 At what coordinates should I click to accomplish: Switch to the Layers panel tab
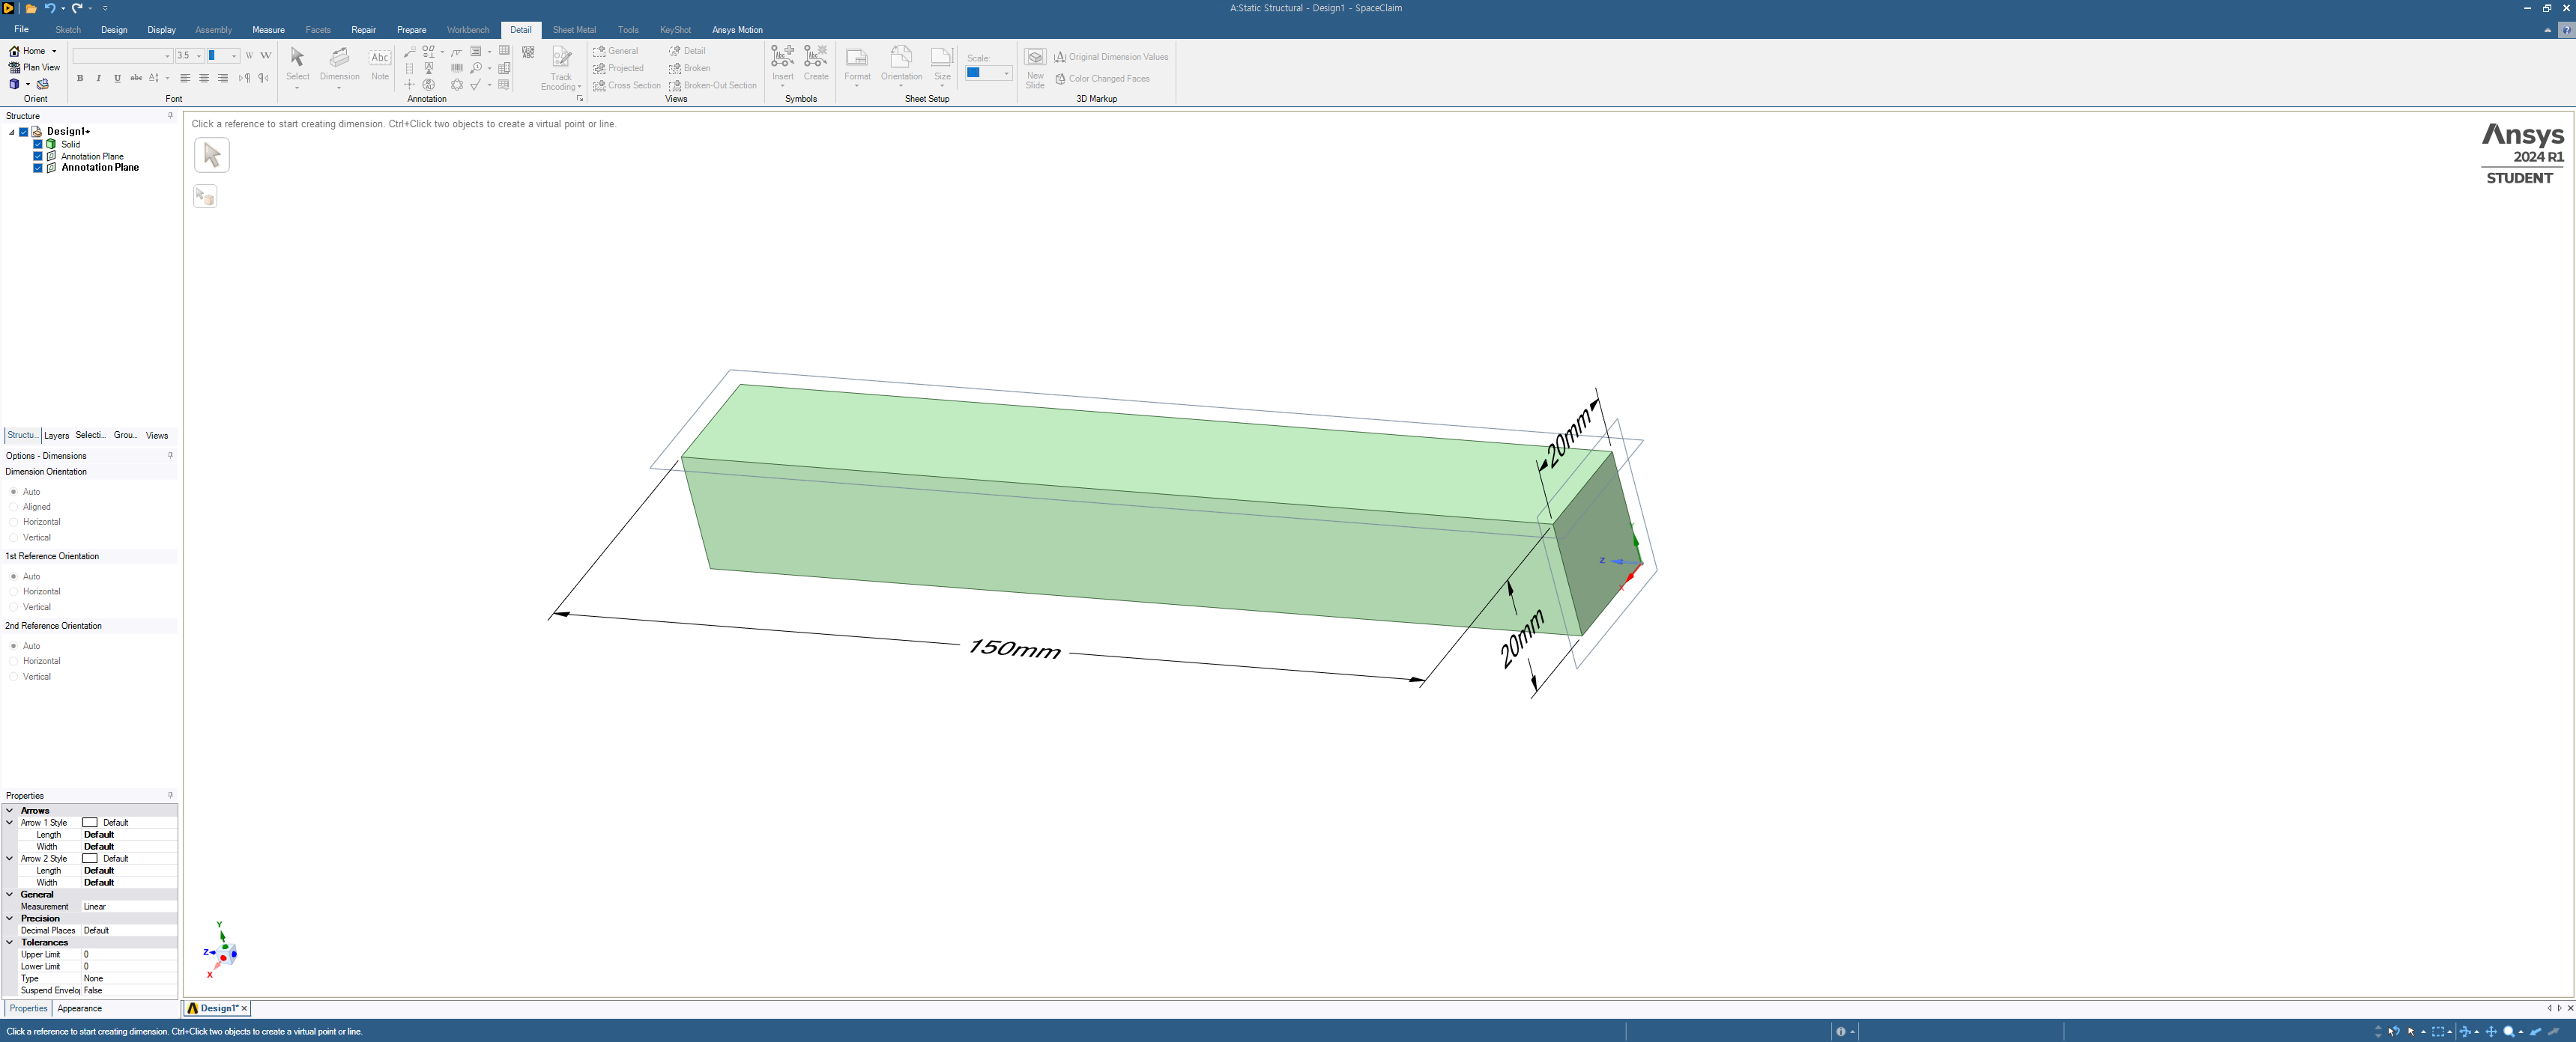pyautogui.click(x=56, y=436)
